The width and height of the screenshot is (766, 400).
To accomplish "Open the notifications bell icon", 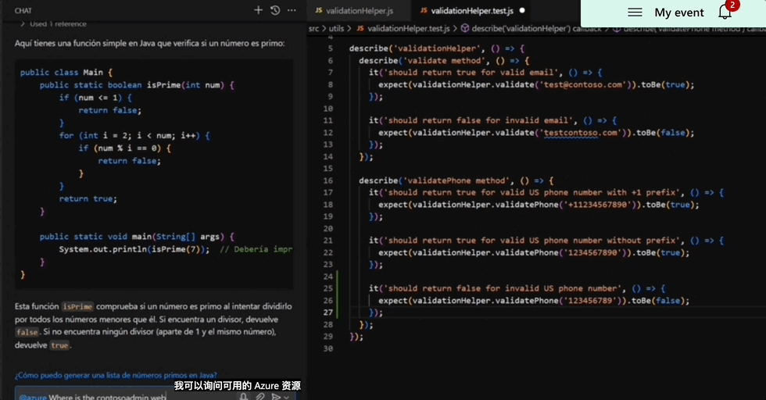I will pyautogui.click(x=725, y=12).
